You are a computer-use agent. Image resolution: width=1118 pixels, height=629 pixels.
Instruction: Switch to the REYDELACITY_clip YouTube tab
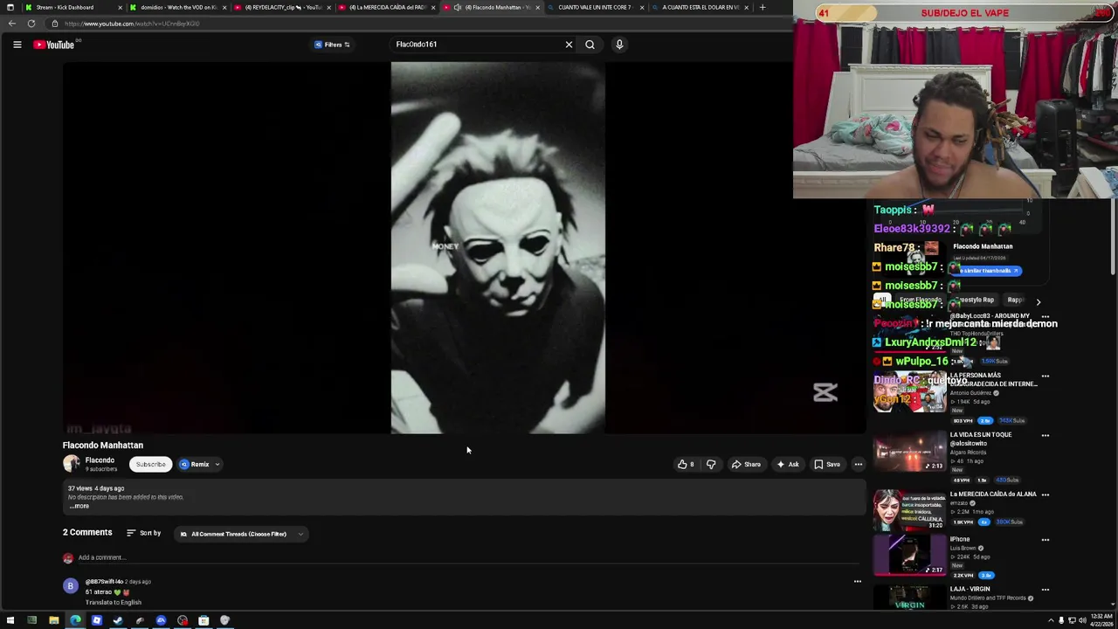pyautogui.click(x=281, y=7)
